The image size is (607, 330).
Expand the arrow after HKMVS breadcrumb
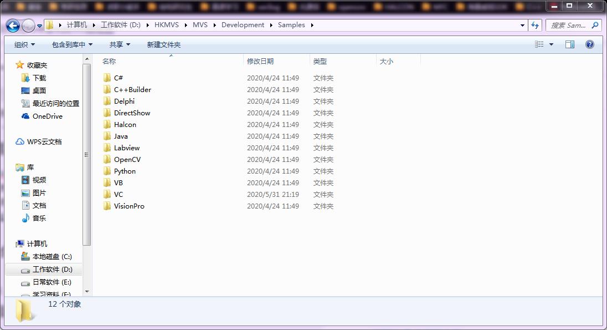point(186,25)
